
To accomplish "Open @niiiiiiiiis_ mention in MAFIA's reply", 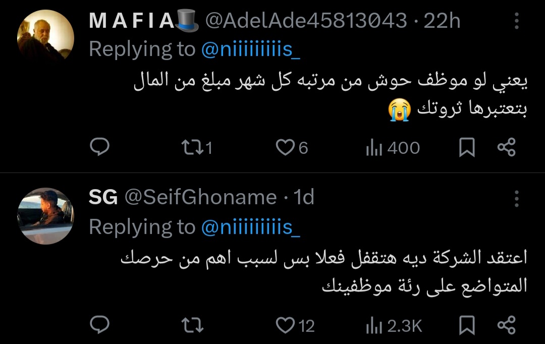I will point(251,49).
